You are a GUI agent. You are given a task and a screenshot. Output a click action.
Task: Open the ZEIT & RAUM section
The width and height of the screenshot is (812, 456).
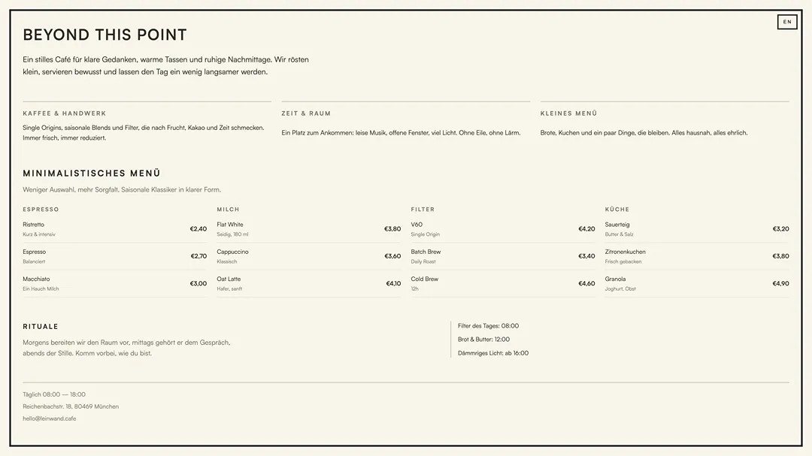click(x=306, y=113)
